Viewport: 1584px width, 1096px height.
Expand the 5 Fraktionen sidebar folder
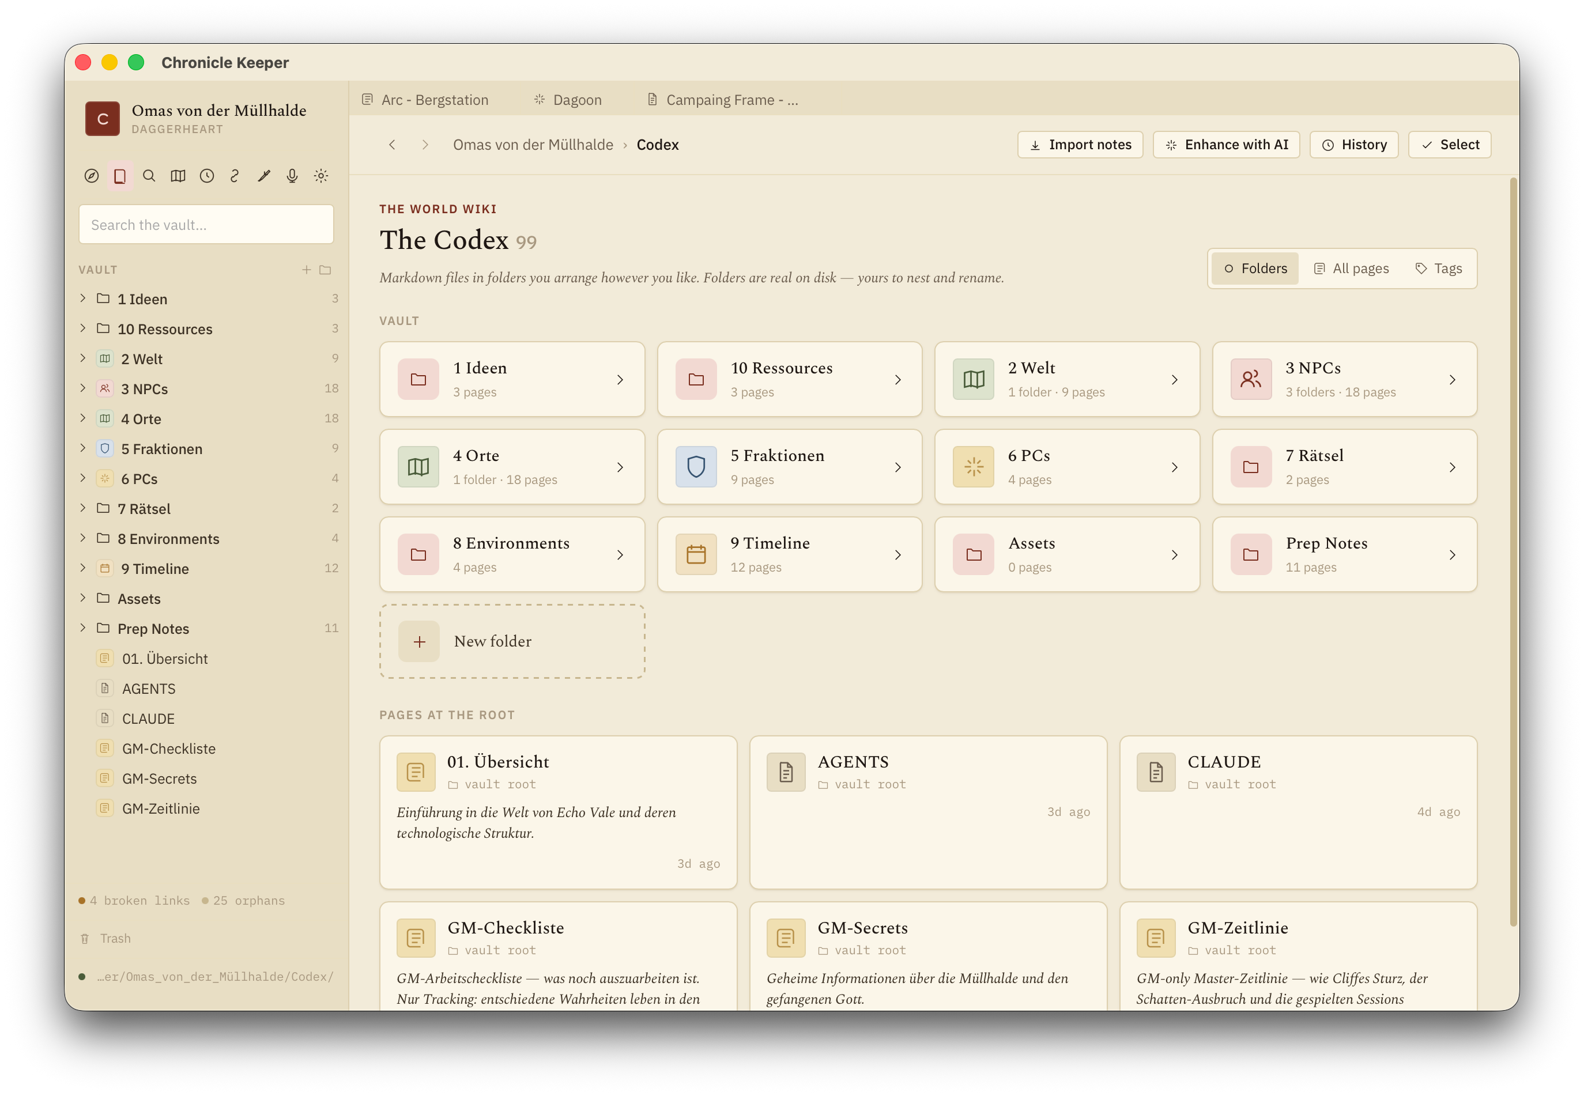(83, 448)
